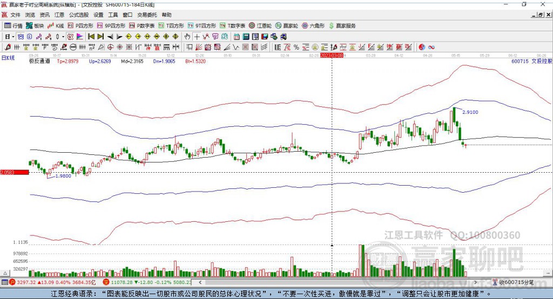The height and width of the screenshot is (299, 553).
Task: Click the 2023-03-08 date marker on axis
Action: pos(332,56)
